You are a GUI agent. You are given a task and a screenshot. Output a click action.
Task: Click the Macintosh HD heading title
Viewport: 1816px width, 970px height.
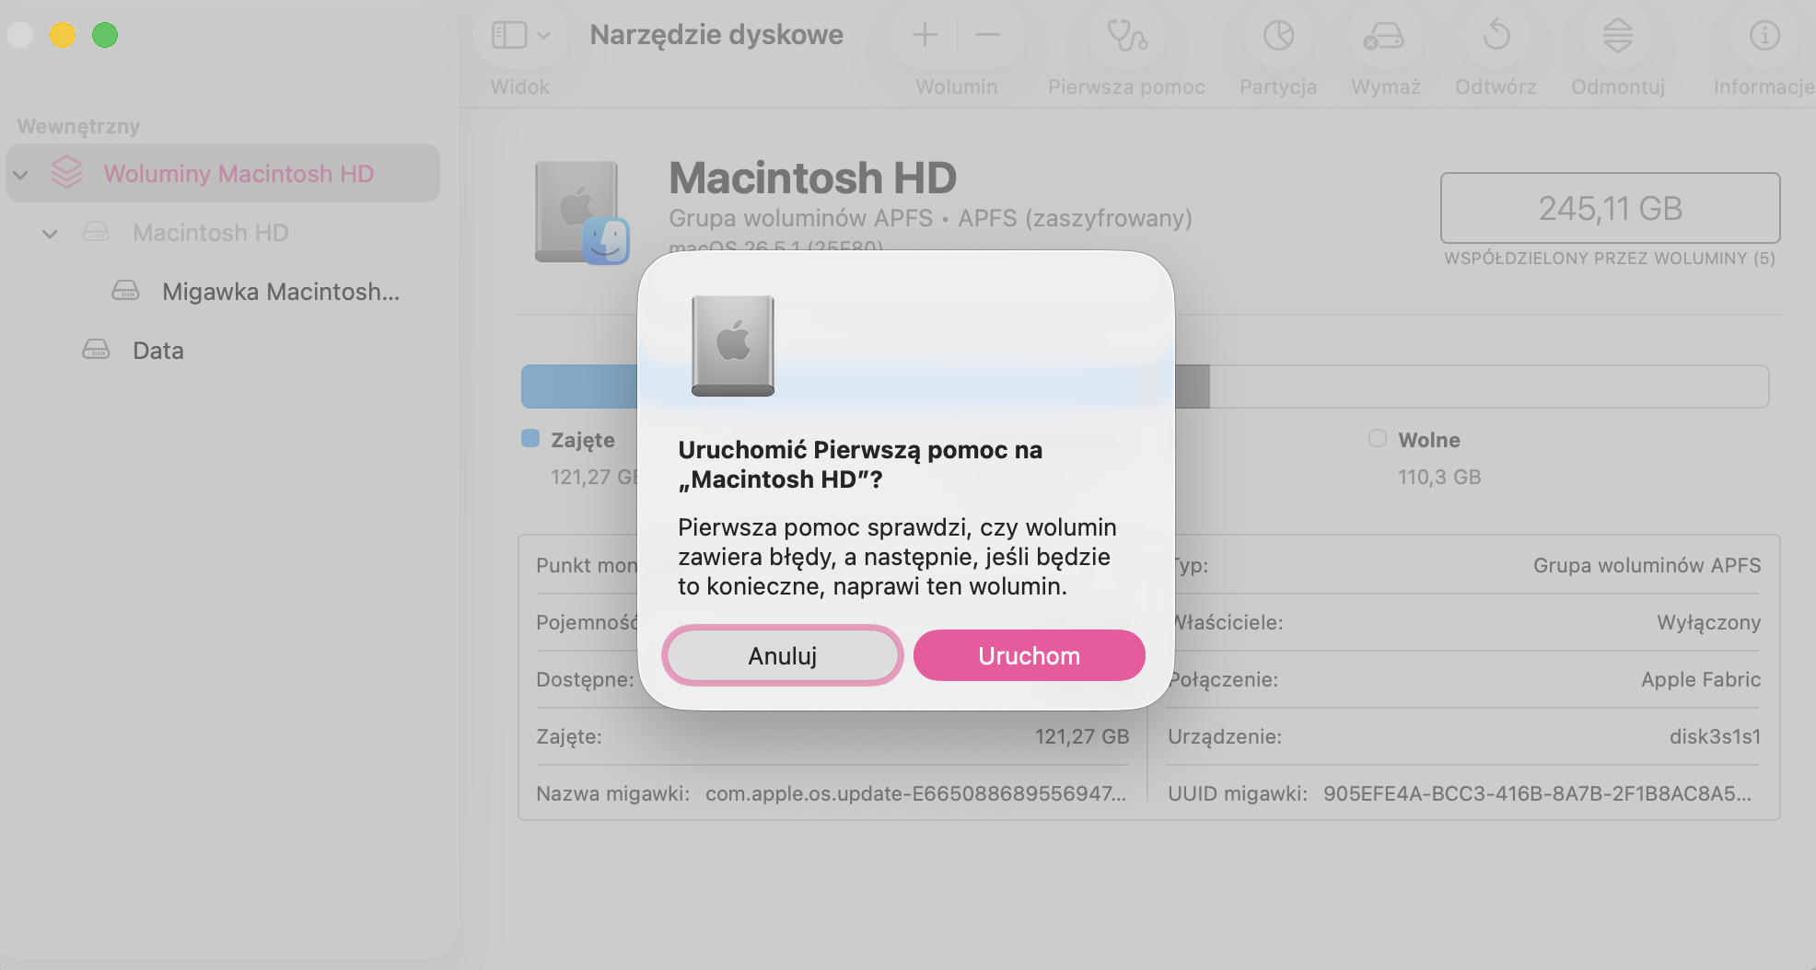point(813,178)
